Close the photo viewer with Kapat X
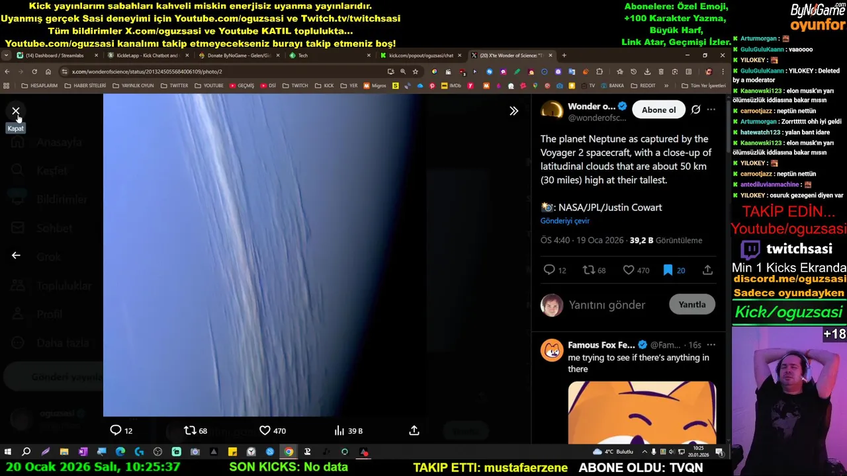This screenshot has width=847, height=476. coord(16,111)
